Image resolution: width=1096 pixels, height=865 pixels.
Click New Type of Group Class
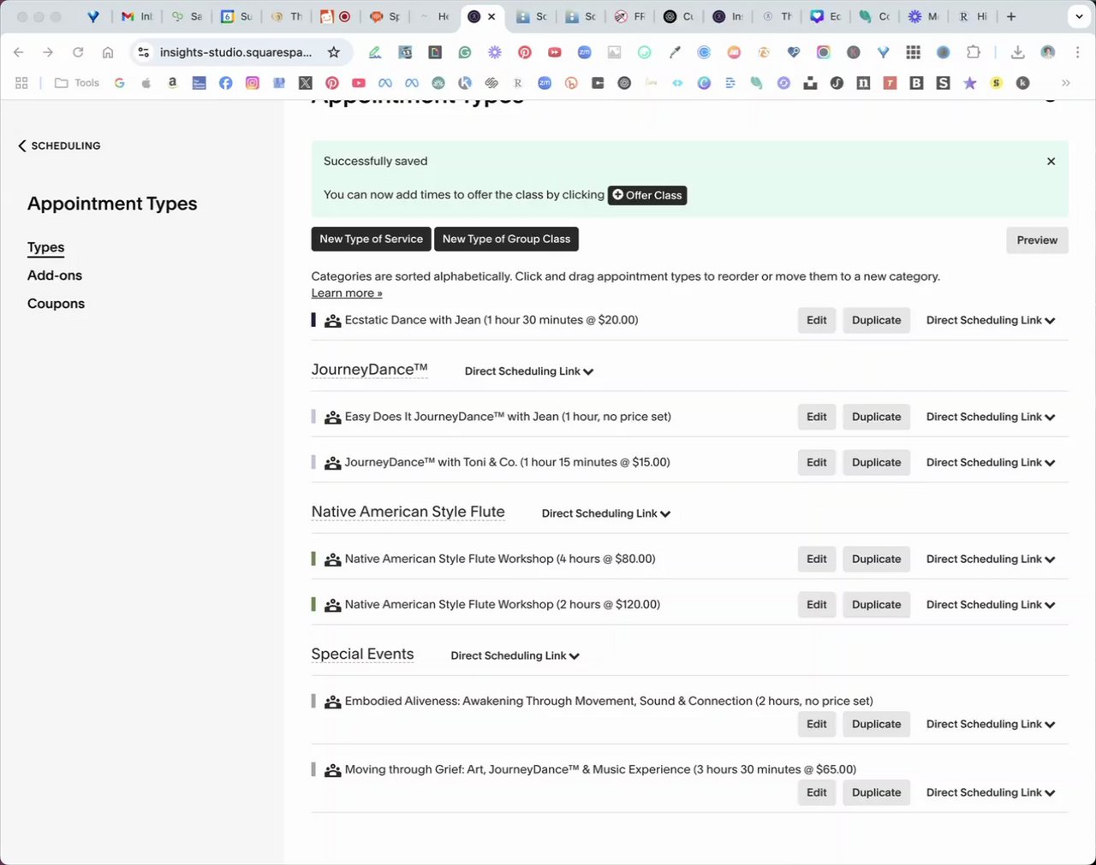(506, 240)
